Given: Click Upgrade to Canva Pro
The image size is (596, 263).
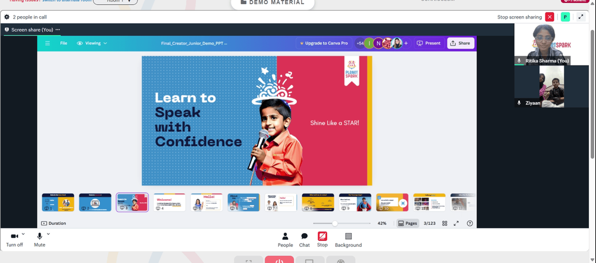Looking at the screenshot, I should tap(324, 43).
